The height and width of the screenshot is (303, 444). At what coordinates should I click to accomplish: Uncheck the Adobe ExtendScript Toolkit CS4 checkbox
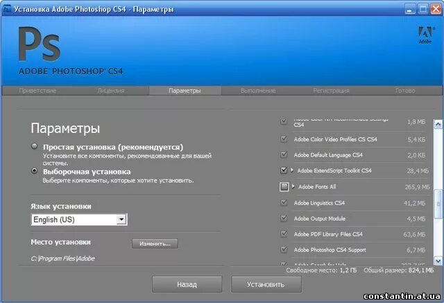tap(284, 171)
